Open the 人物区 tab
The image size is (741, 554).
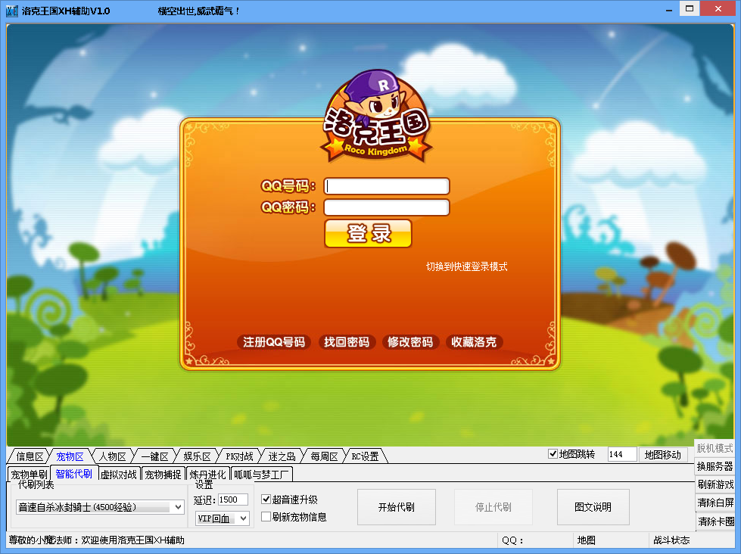click(x=113, y=456)
